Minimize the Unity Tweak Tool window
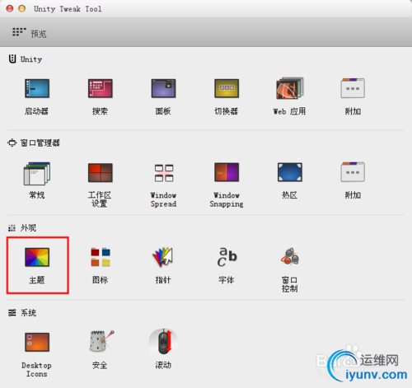The image size is (412, 388). click(21, 9)
